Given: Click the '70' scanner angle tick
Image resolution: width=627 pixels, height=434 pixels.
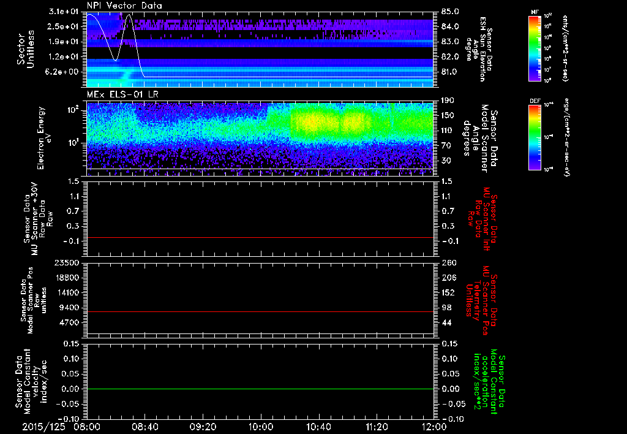Looking at the screenshot, I should 446,146.
